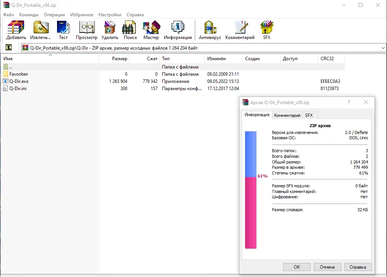Click packed size 779 342
387x277 pixels.
coord(150,81)
